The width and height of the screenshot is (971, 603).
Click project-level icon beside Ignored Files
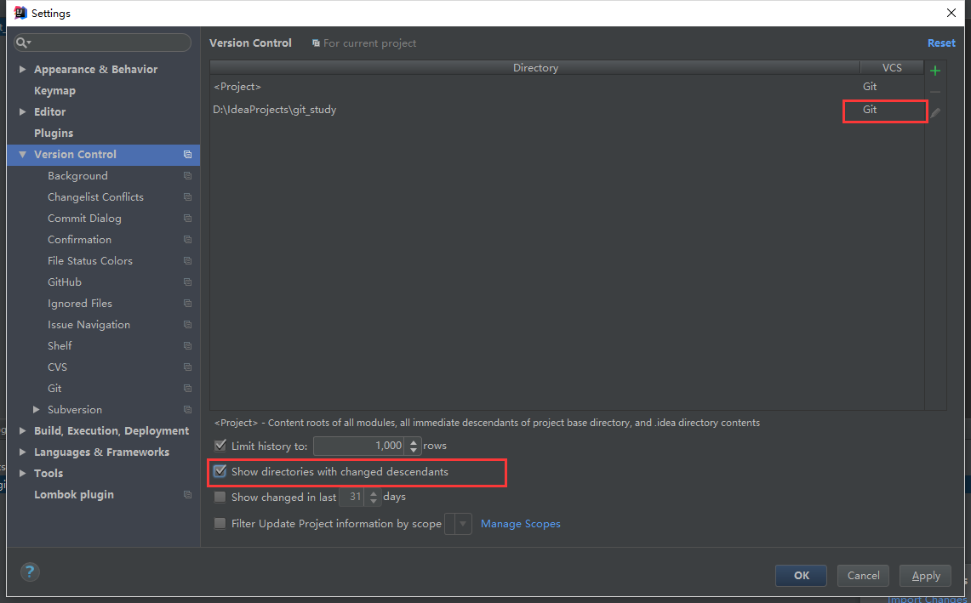(187, 304)
